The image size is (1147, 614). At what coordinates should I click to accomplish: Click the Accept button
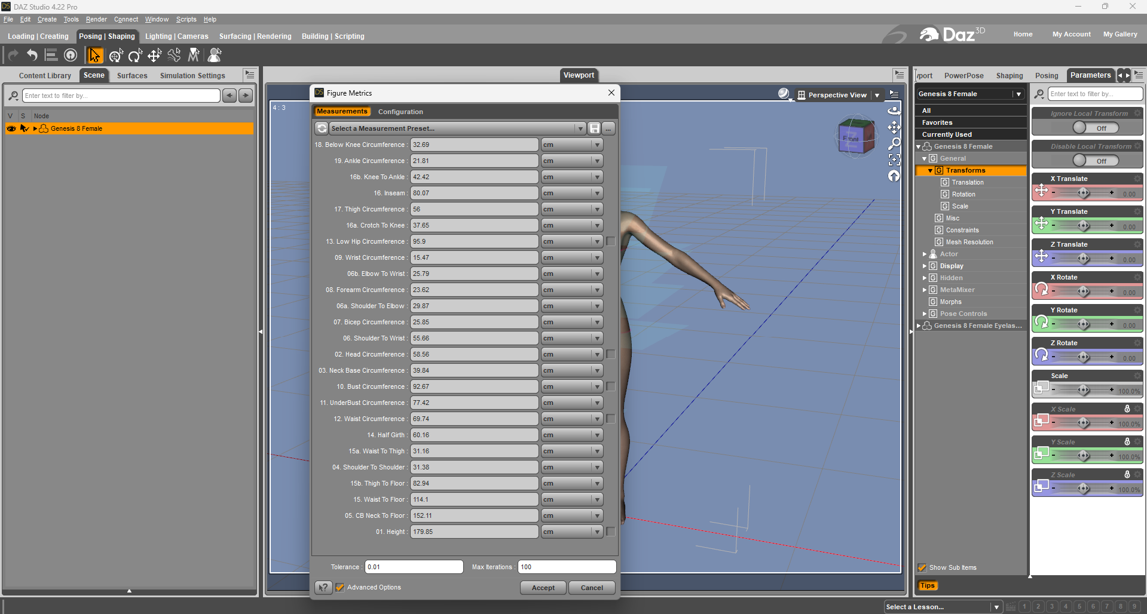543,588
